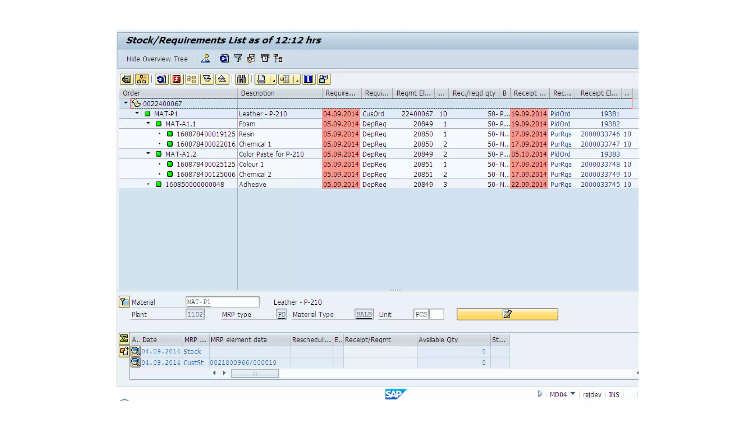754x430 pixels.
Task: Click CustSt MRP element link
Action: click(x=193, y=363)
